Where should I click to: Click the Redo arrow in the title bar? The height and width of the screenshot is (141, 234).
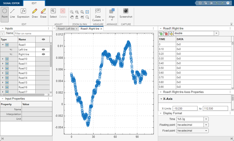pos(222,3)
